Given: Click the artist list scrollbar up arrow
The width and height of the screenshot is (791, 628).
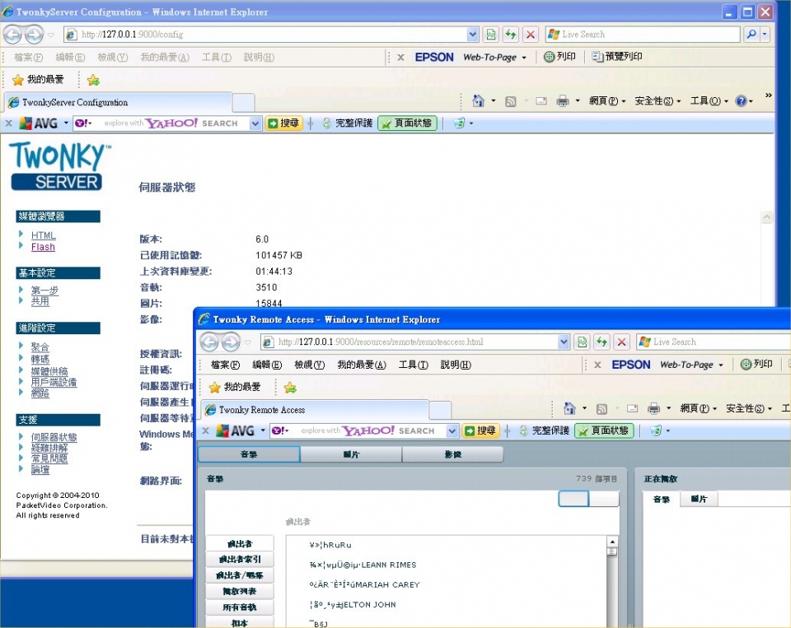Looking at the screenshot, I should tap(612, 542).
